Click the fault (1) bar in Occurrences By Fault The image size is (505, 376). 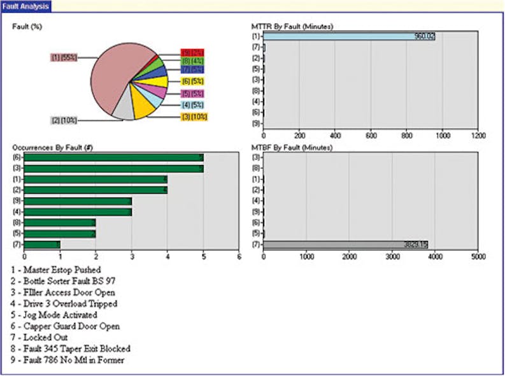96,179
